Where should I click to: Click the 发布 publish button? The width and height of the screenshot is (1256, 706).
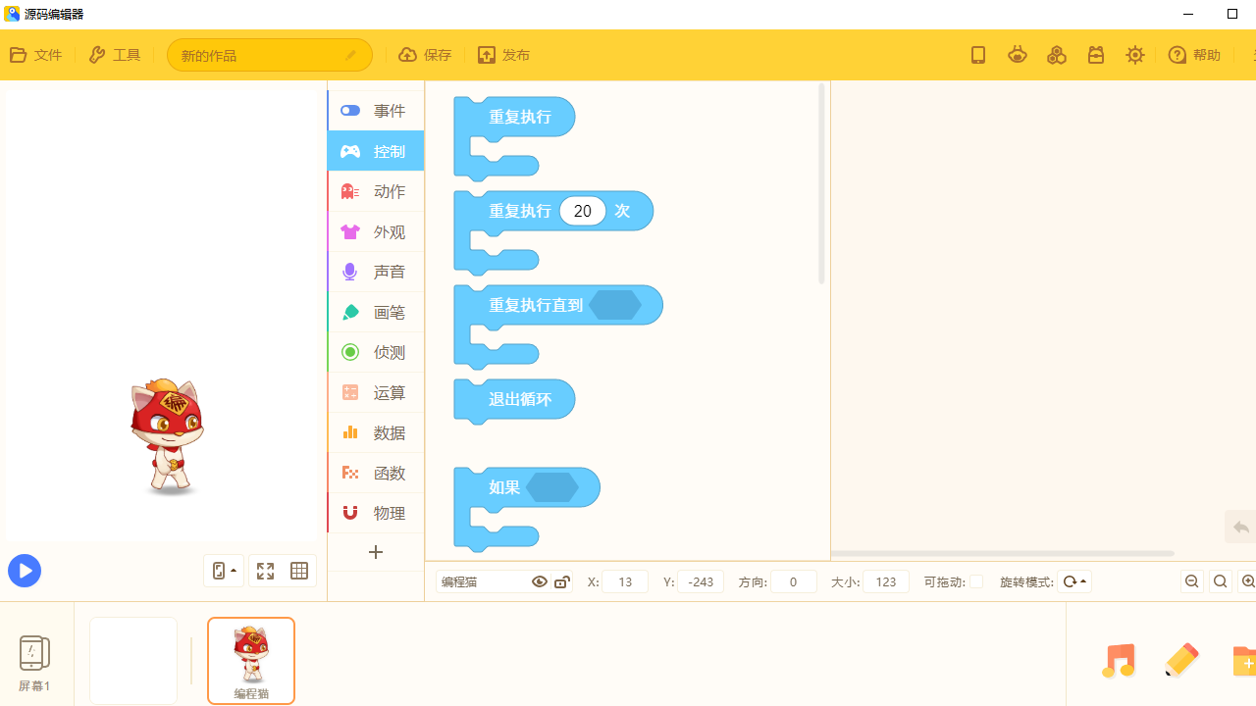click(x=503, y=55)
